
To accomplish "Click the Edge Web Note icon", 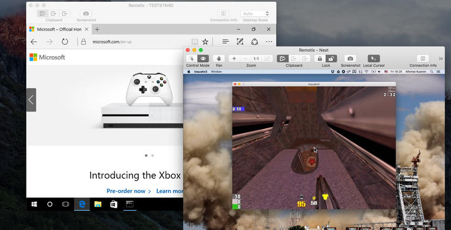I will [240, 42].
